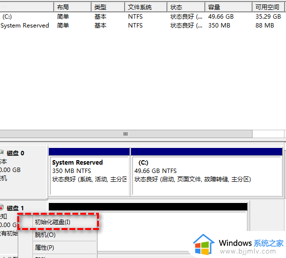Viewport: 286px width, 258px height.
Task: Choose 初始化磁盘(I) from the context menu
Action: [58, 222]
